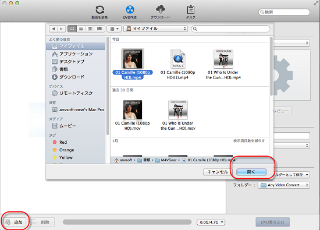The width and height of the screenshot is (320, 230).
Task: Click 表示項目数を減らす show fewer link
Action: 249,141
